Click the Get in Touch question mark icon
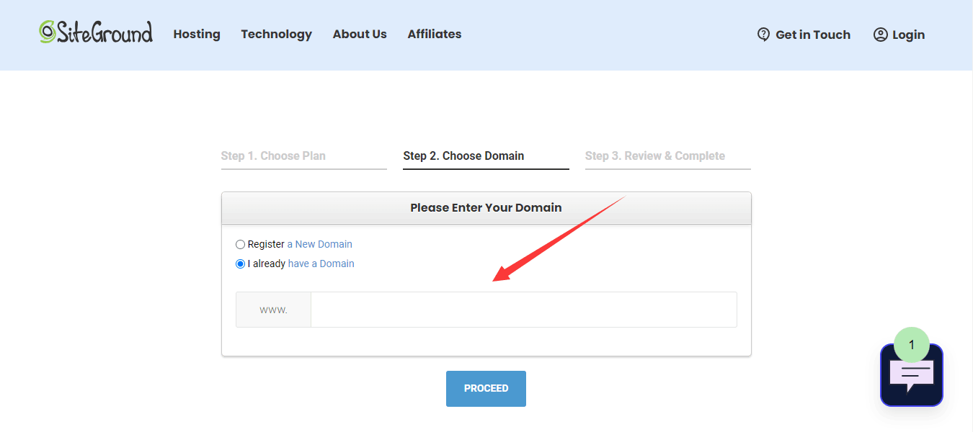 [763, 35]
